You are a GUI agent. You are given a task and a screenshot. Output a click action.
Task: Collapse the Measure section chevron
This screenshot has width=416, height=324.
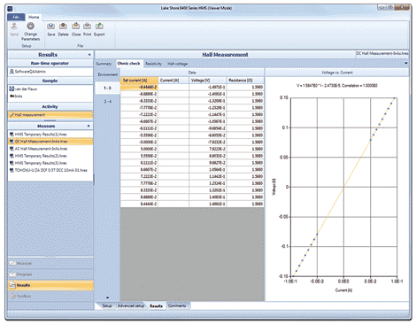pyautogui.click(x=89, y=126)
